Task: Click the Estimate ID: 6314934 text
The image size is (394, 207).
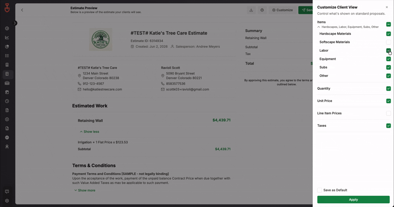Action: [x=147, y=41]
